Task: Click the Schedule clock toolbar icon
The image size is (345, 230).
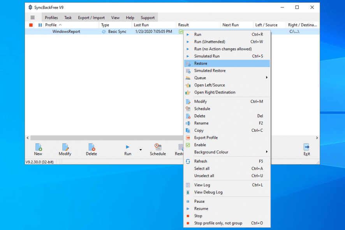Action: tap(158, 147)
